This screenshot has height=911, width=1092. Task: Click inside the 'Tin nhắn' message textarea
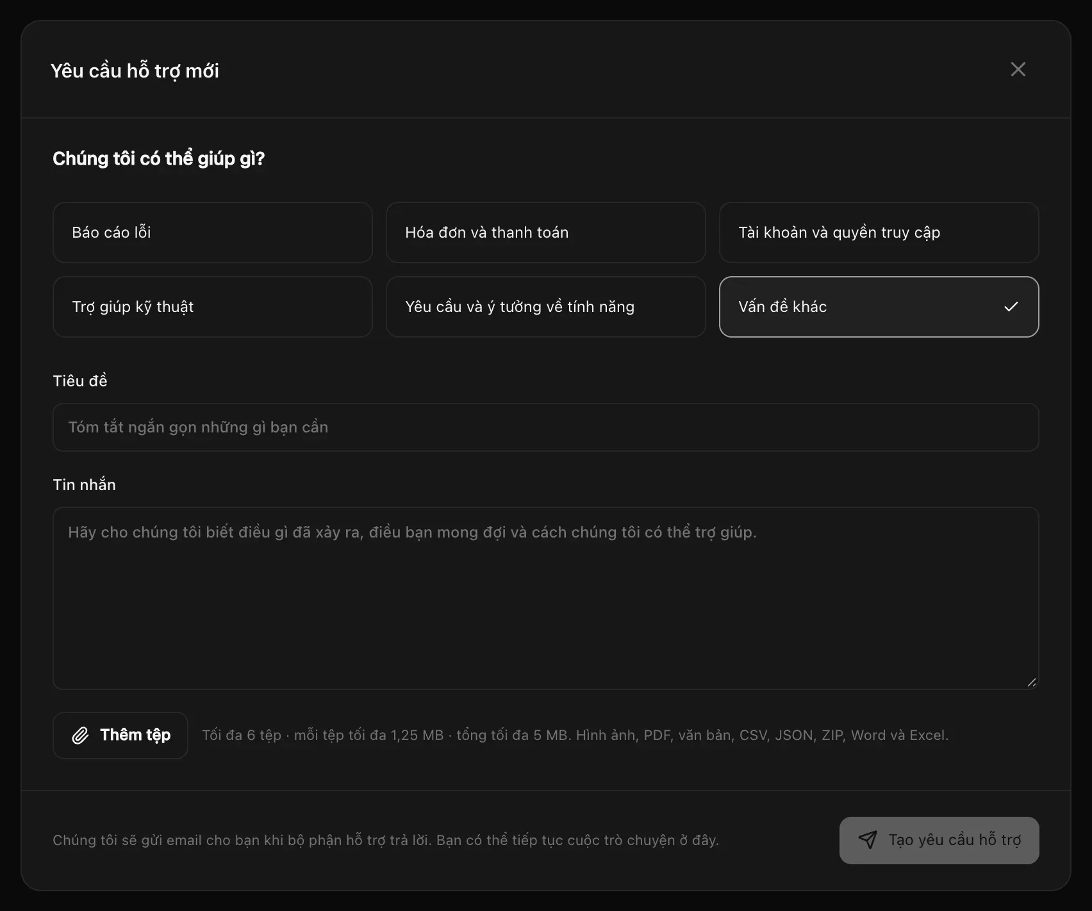[546, 598]
